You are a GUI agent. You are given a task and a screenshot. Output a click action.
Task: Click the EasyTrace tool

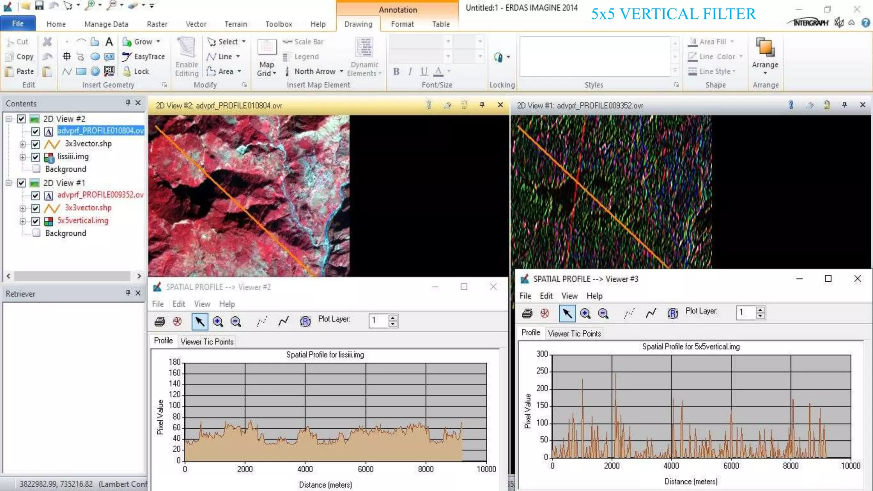tap(143, 56)
